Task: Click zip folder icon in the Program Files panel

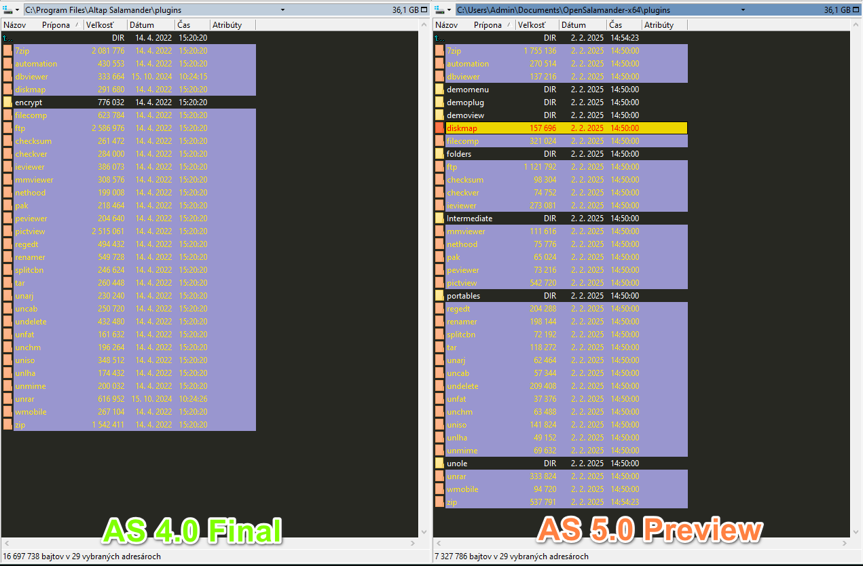Action: tap(7, 425)
